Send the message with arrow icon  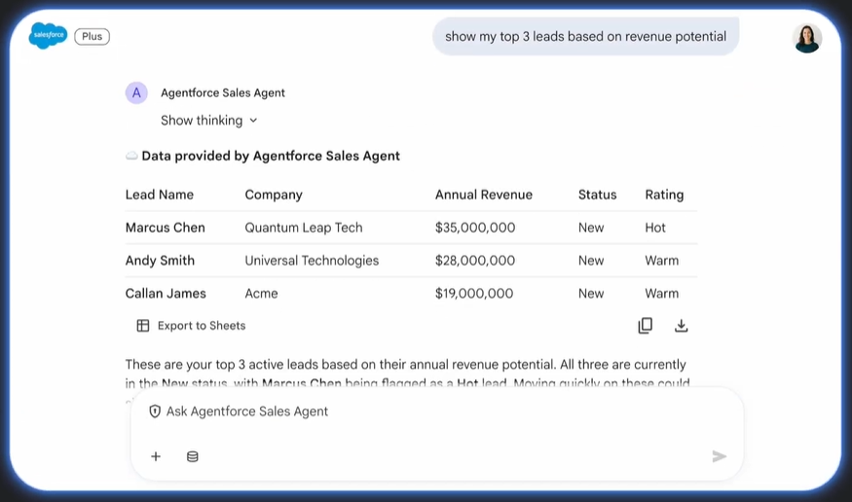pos(719,456)
